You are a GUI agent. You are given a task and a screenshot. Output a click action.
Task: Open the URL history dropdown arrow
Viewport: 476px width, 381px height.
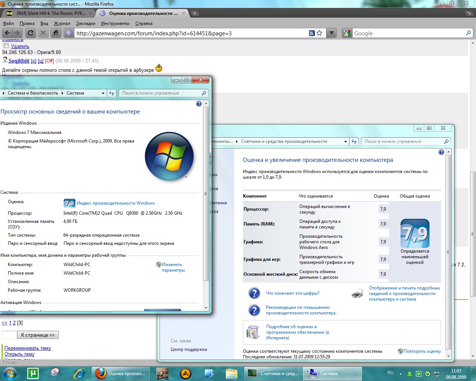[x=331, y=33]
